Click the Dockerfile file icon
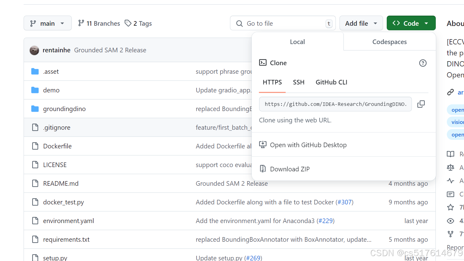 35,146
